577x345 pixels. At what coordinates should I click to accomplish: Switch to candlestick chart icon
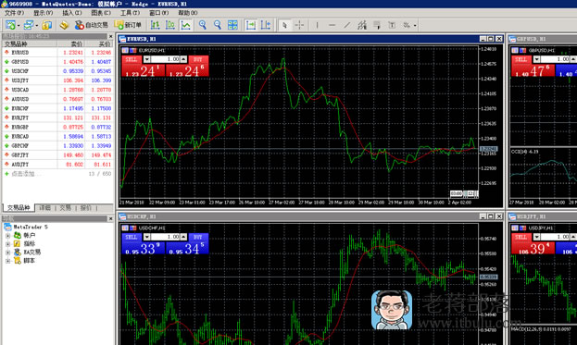pos(170,25)
